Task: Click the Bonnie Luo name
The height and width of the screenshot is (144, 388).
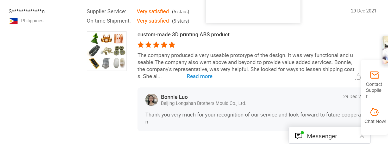Action: [174, 97]
